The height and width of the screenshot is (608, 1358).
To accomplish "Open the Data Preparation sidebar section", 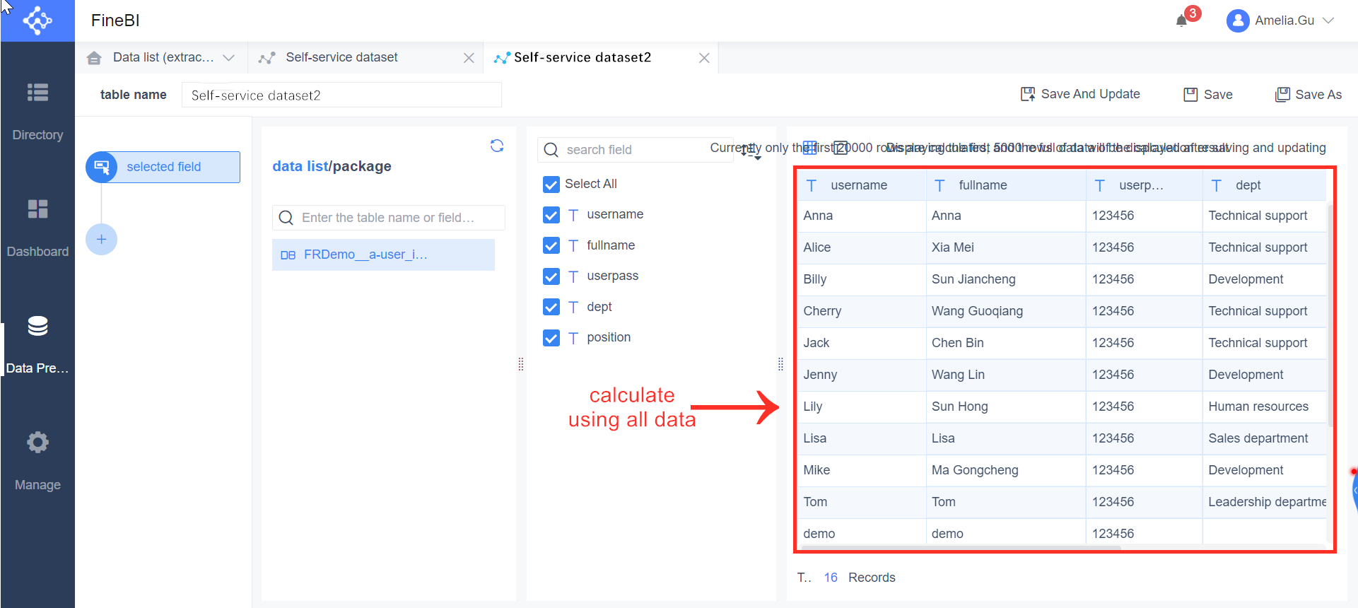I will pyautogui.click(x=37, y=344).
